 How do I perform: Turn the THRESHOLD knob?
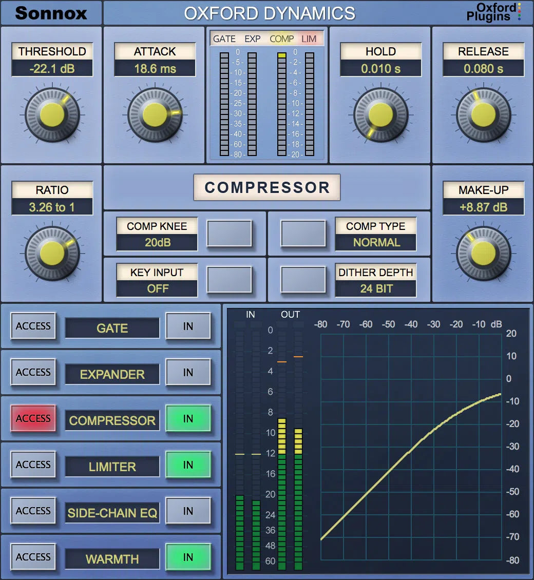coord(52,114)
